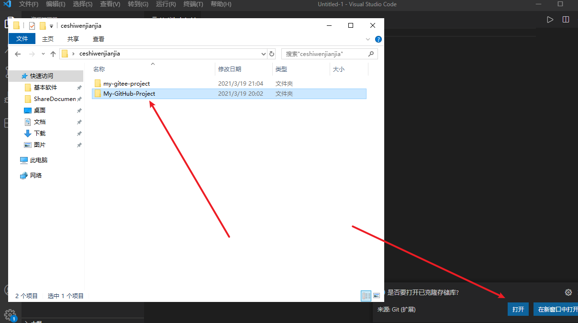578x323 pixels.
Task: Click the New Folder quick access toolbar icon
Action: click(43, 26)
